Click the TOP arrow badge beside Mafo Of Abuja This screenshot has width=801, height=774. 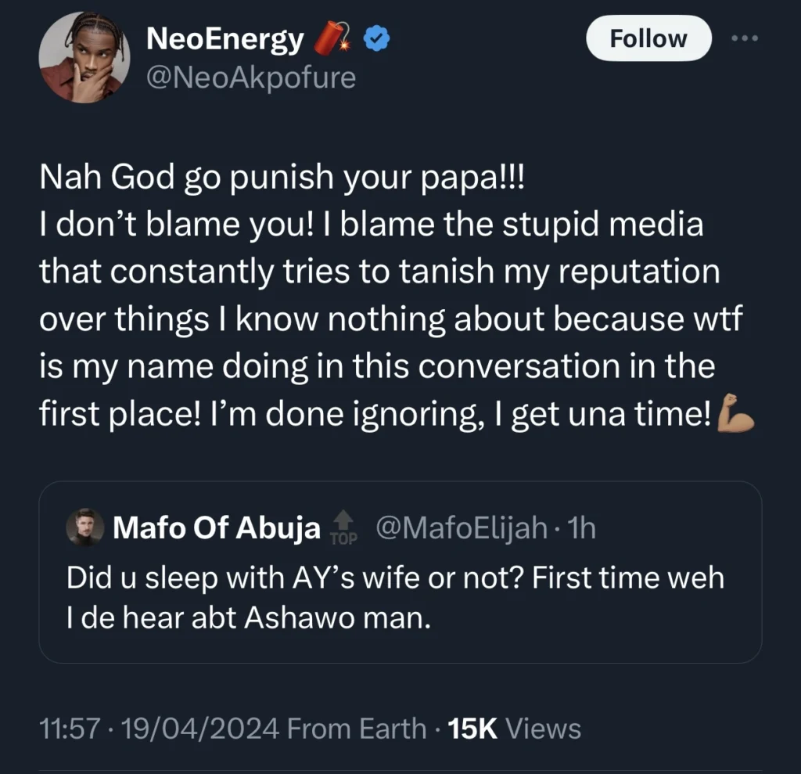click(343, 529)
